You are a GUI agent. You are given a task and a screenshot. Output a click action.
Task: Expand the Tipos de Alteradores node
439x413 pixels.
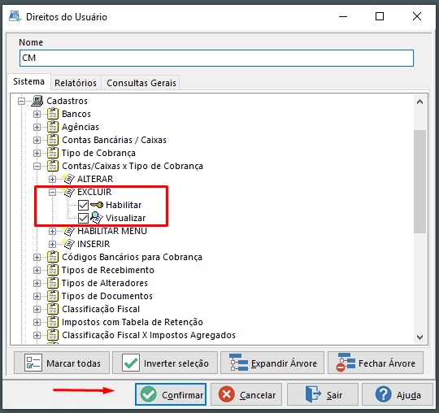(37, 283)
